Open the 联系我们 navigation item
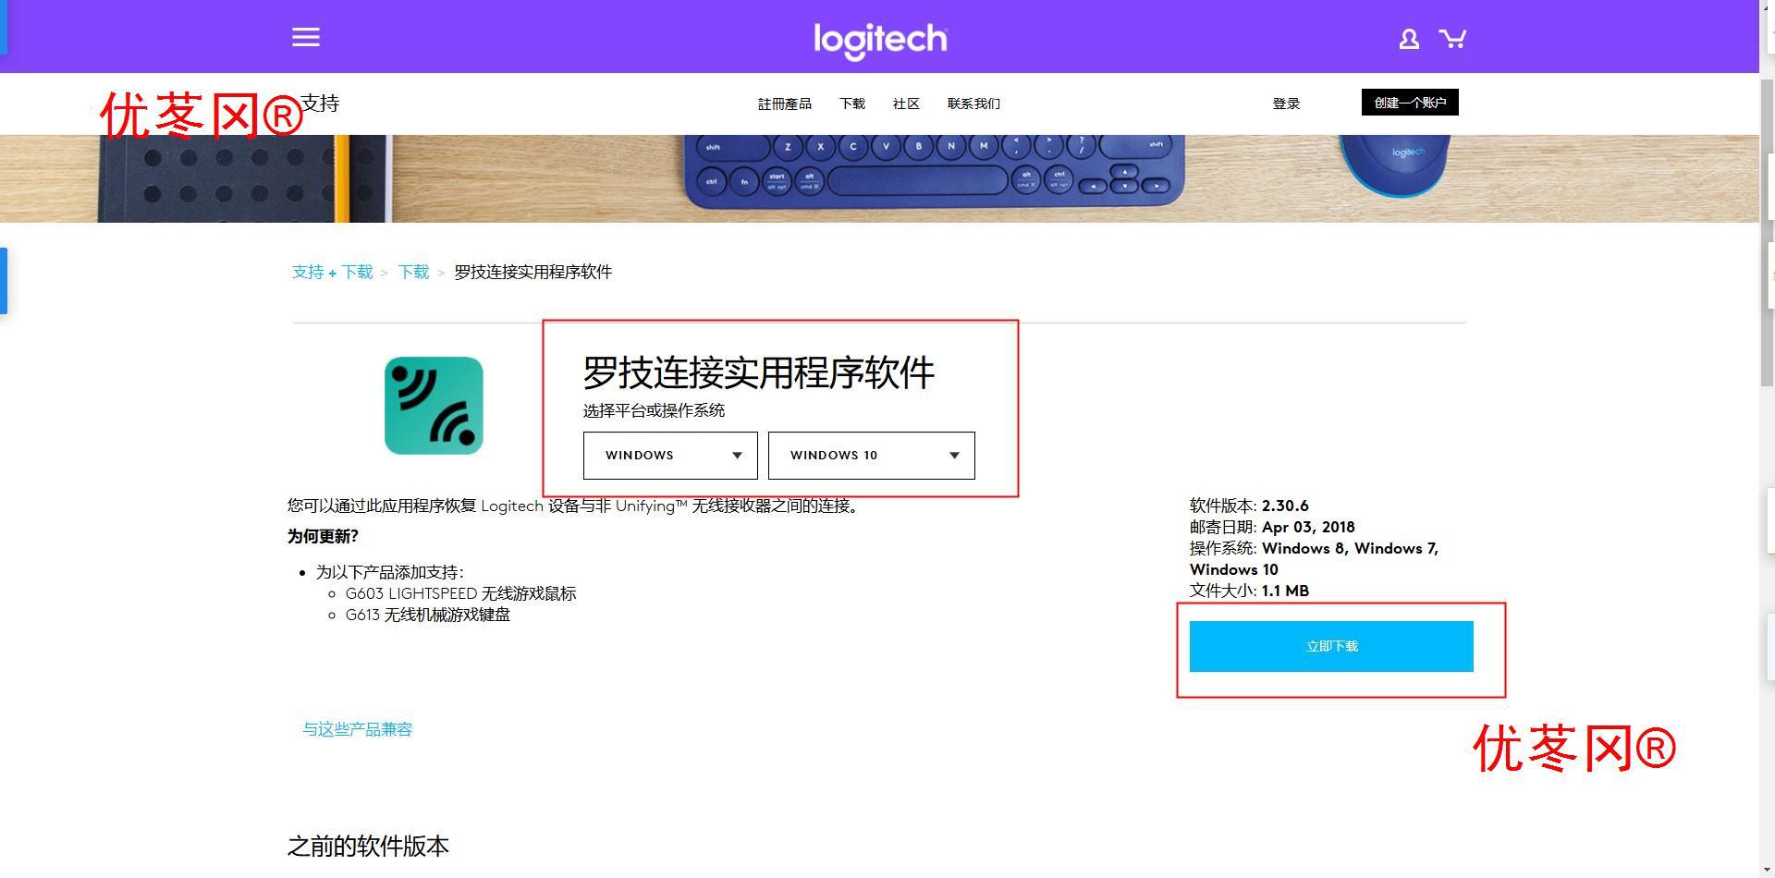 pyautogui.click(x=973, y=104)
